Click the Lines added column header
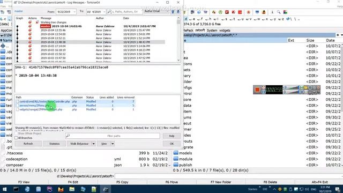This screenshot has height=193, width=343. [107, 98]
